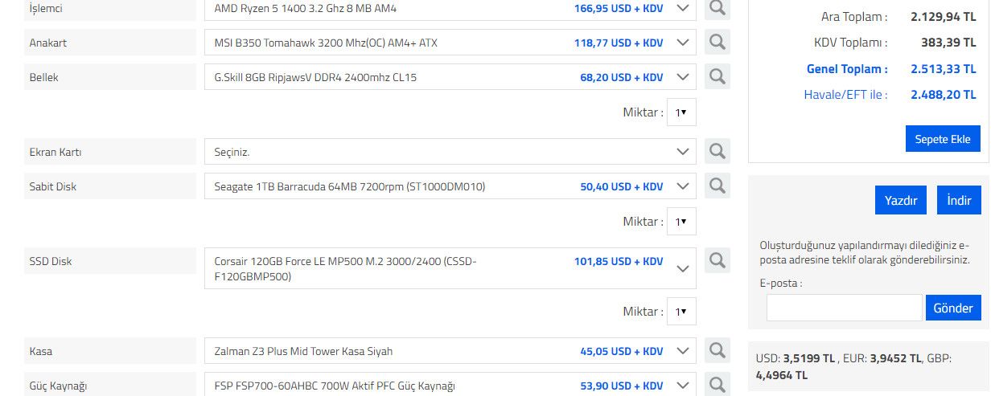Click the 101,85 USD + KDV SSD price
991x396 pixels.
coord(619,262)
